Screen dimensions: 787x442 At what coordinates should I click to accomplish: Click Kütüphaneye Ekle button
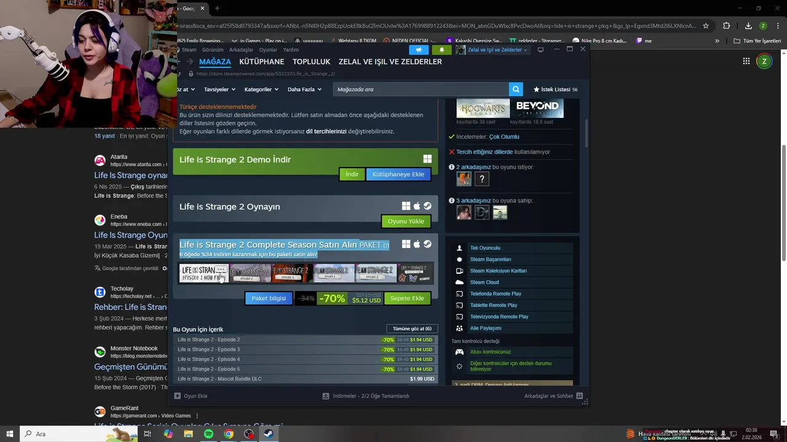[x=398, y=174]
